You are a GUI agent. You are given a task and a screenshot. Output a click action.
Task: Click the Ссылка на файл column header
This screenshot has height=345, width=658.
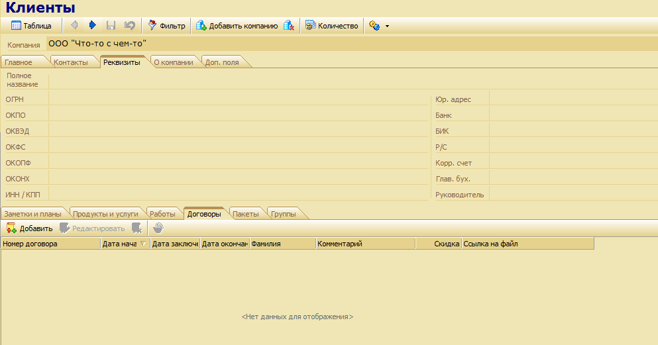(x=528, y=244)
